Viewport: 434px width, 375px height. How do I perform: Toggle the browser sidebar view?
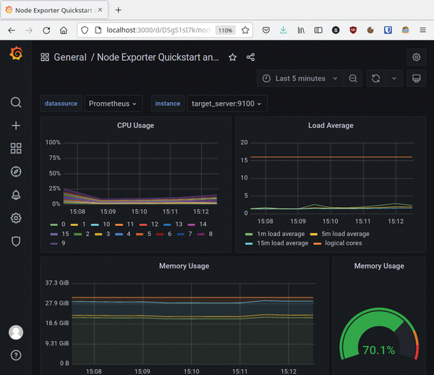coord(318,30)
